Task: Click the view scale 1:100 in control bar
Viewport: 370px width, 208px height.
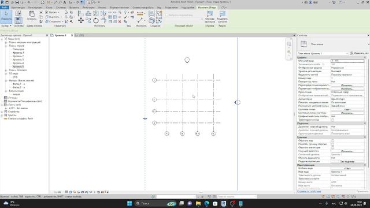Action: (x=58, y=192)
